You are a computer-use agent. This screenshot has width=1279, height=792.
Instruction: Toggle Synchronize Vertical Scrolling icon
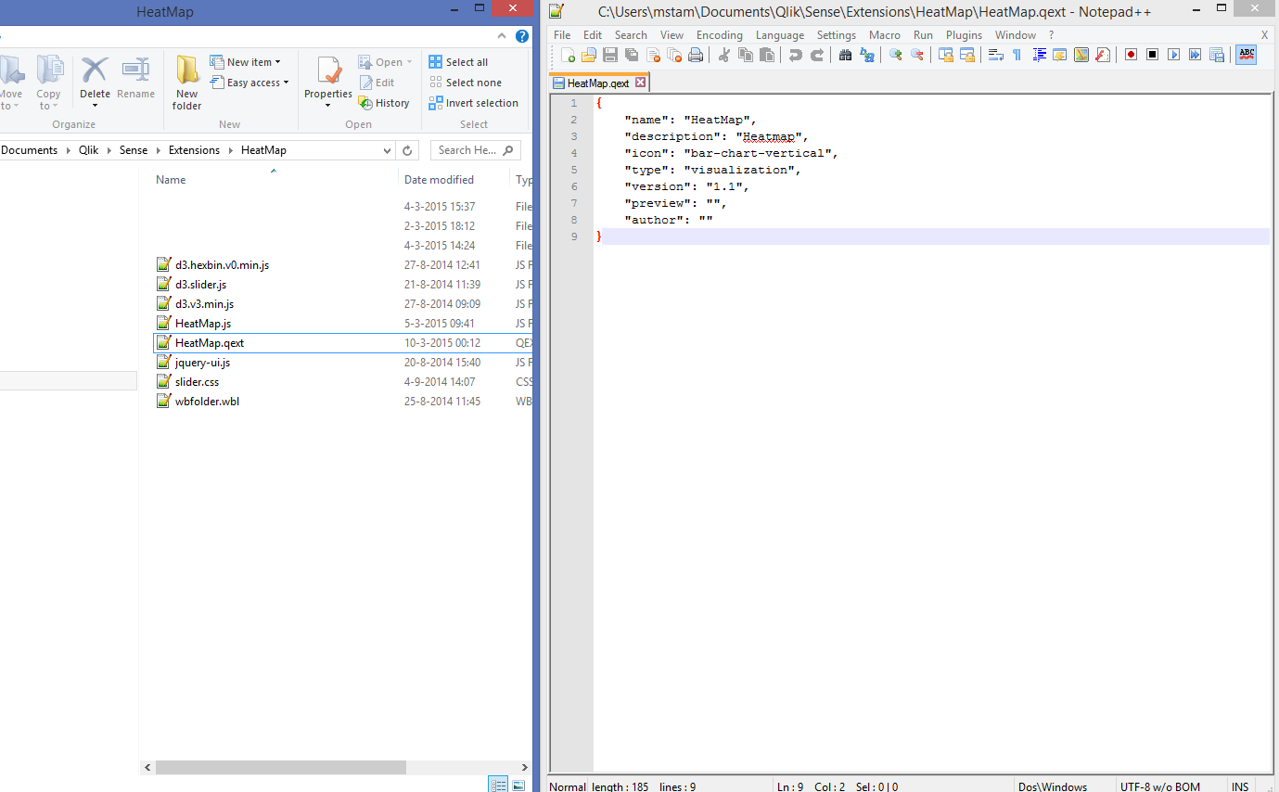pyautogui.click(x=946, y=55)
